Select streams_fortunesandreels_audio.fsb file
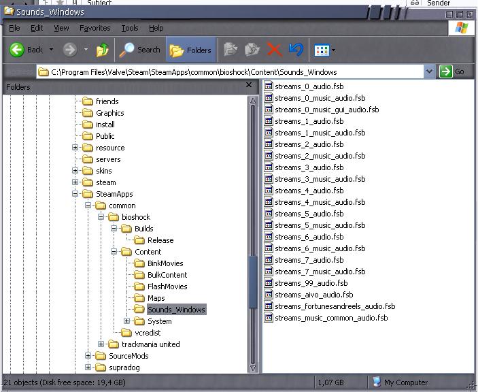478x392 pixels. [x=335, y=306]
